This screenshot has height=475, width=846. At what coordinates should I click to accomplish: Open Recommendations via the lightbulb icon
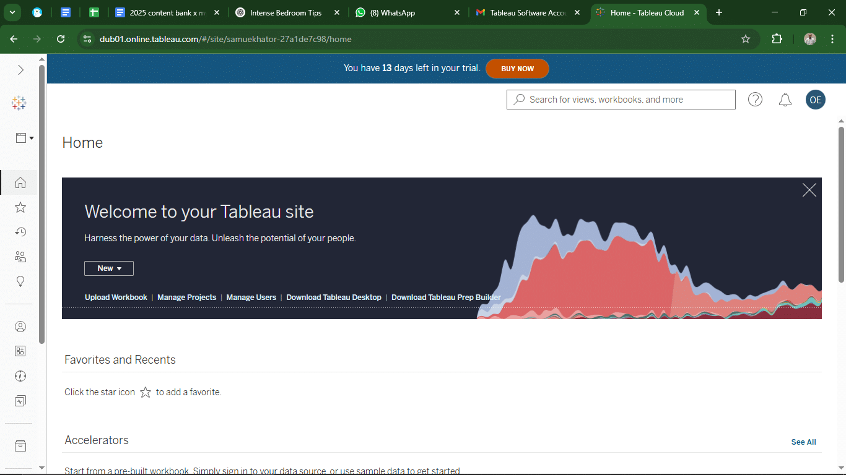20,281
